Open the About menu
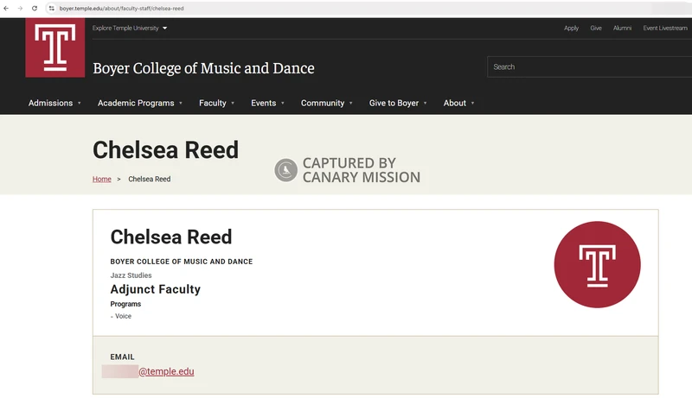The width and height of the screenshot is (692, 398). click(x=459, y=103)
